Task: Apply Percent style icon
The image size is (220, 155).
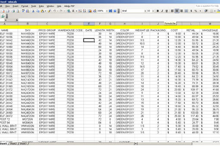Action: tap(195, 11)
